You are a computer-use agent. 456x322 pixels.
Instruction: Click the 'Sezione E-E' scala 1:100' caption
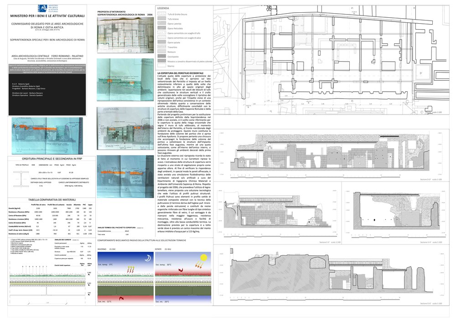(330, 242)
